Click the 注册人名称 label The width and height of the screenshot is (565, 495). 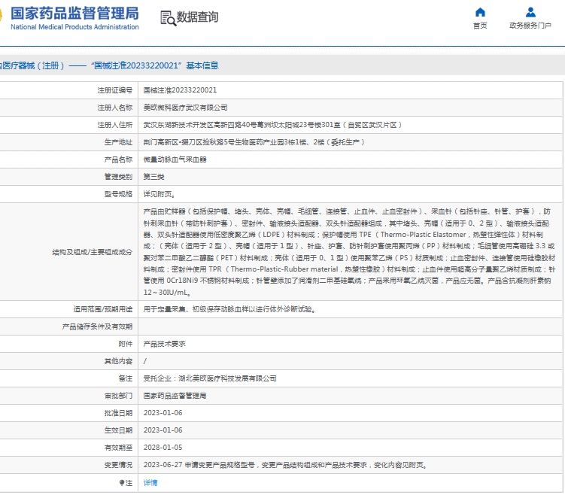tap(115, 108)
